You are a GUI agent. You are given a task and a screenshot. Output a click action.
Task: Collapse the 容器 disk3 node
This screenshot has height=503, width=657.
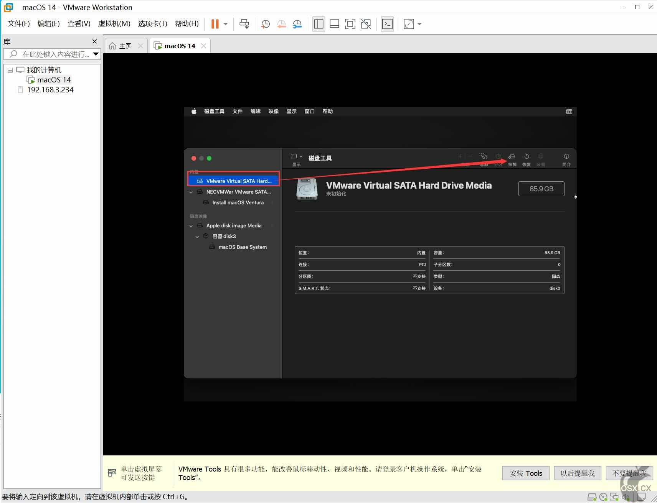(197, 237)
